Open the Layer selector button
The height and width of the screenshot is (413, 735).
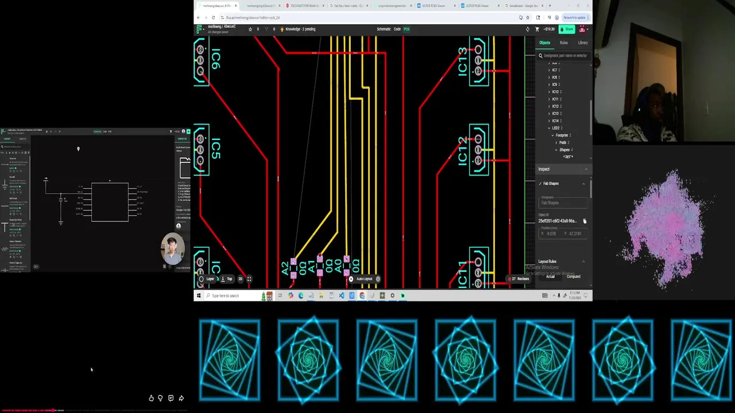pyautogui.click(x=207, y=279)
